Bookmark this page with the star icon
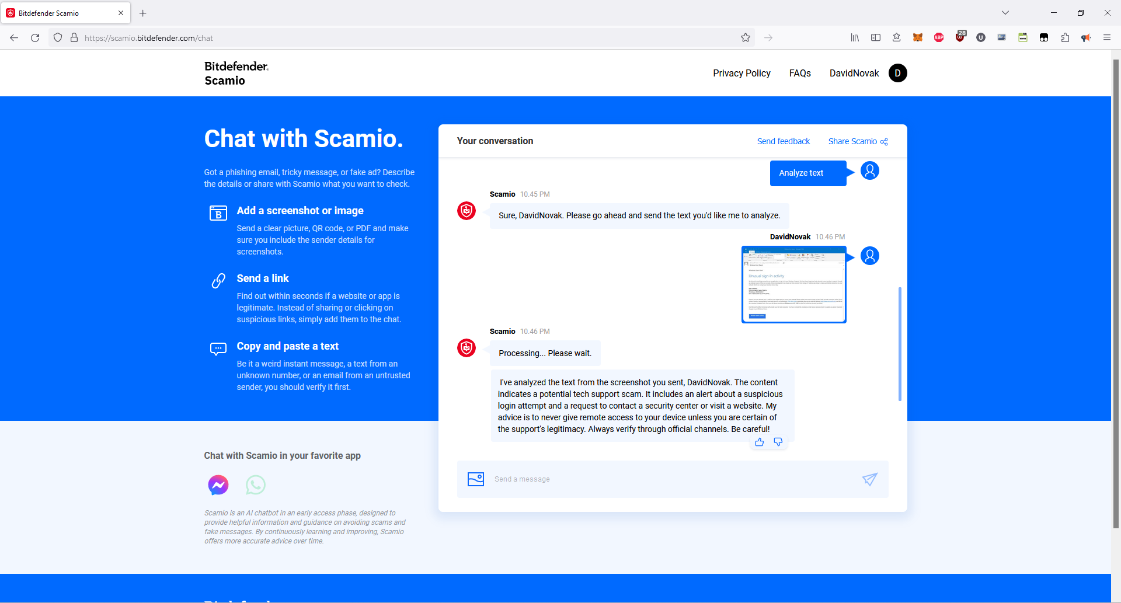Viewport: 1121px width, 603px height. click(746, 38)
